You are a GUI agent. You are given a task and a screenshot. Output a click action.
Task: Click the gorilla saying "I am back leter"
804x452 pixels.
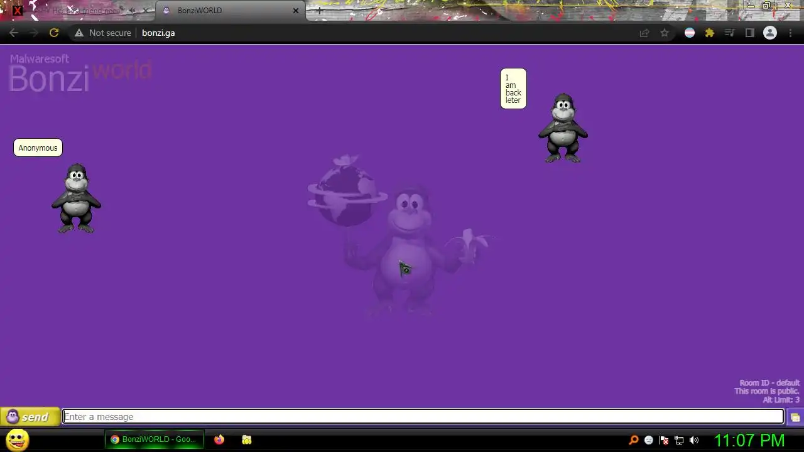click(x=563, y=128)
